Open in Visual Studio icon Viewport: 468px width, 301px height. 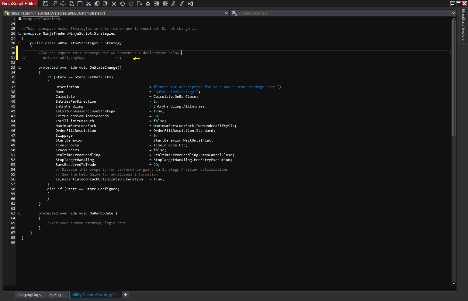[191, 4]
